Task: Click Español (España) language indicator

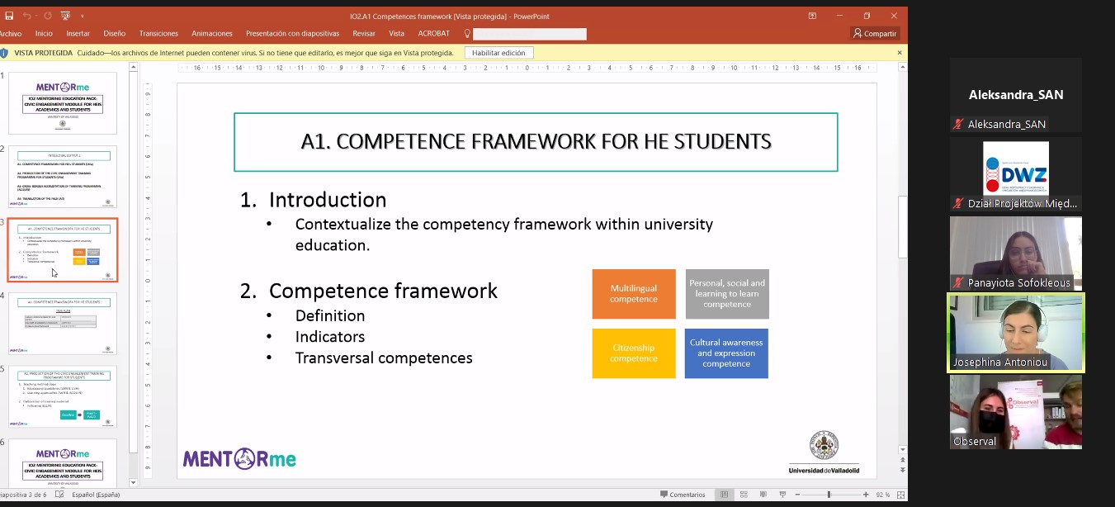Action: click(96, 495)
